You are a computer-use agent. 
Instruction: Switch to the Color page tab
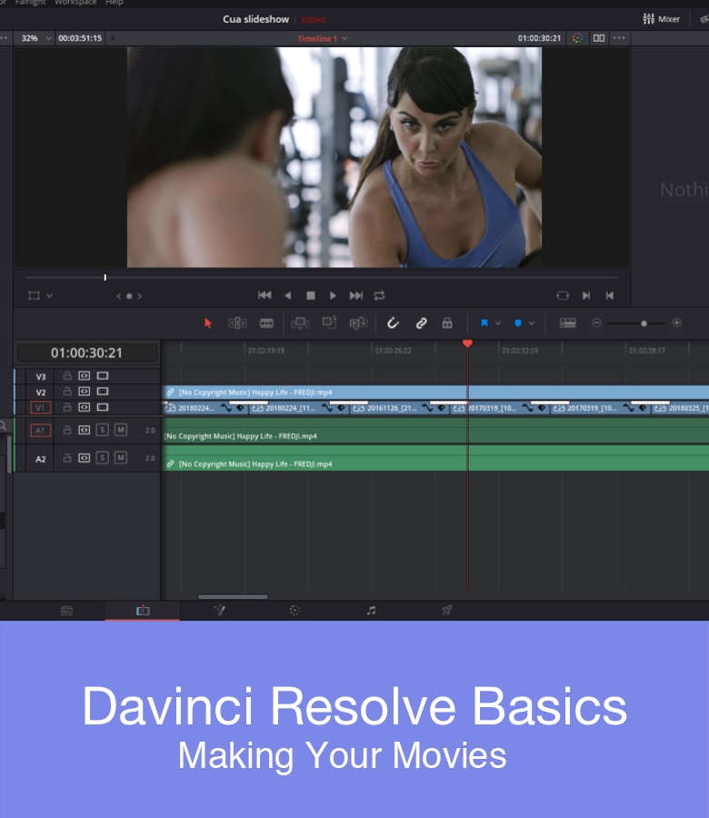295,611
